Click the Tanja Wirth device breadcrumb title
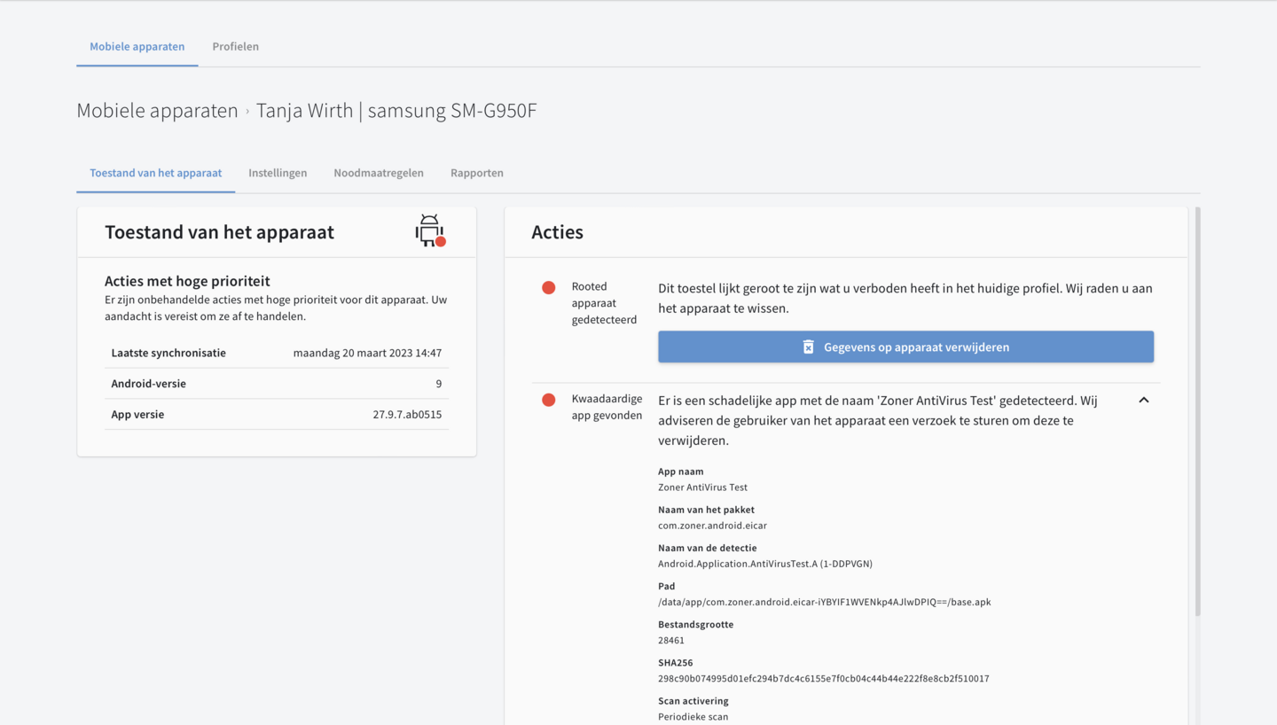Image resolution: width=1277 pixels, height=725 pixels. coord(396,111)
